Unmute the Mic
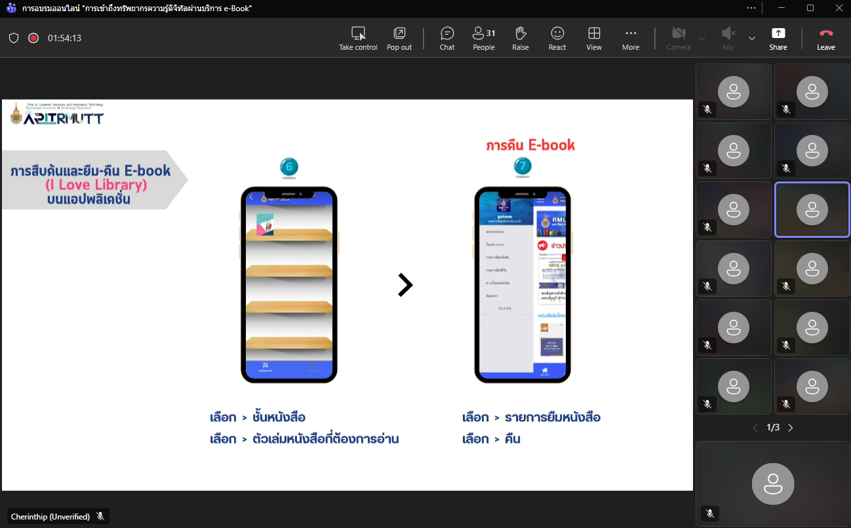Image resolution: width=851 pixels, height=528 pixels. [x=728, y=38]
